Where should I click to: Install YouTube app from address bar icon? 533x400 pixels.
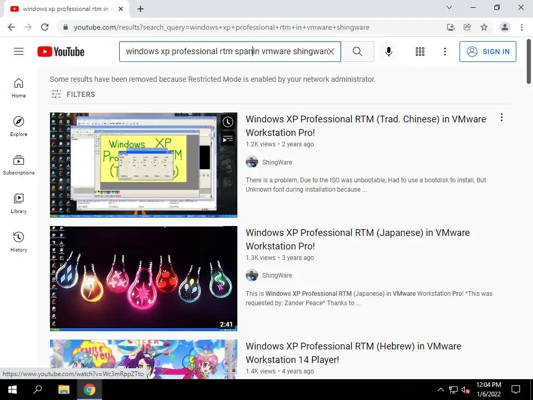tap(450, 27)
